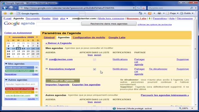
Task: Open Paramètres link in top bar
Action: pyautogui.click(x=160, y=19)
